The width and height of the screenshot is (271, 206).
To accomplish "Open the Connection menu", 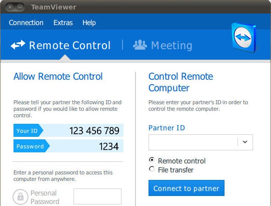I will [x=26, y=23].
